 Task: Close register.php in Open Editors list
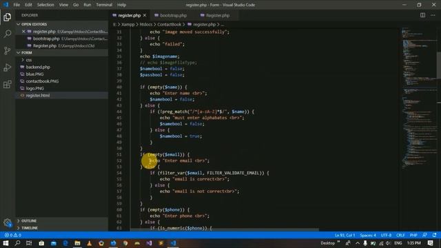coord(23,32)
